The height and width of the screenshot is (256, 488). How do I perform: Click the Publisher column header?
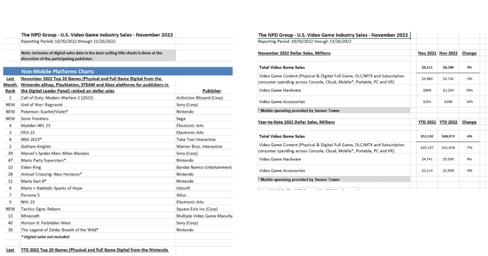211,91
